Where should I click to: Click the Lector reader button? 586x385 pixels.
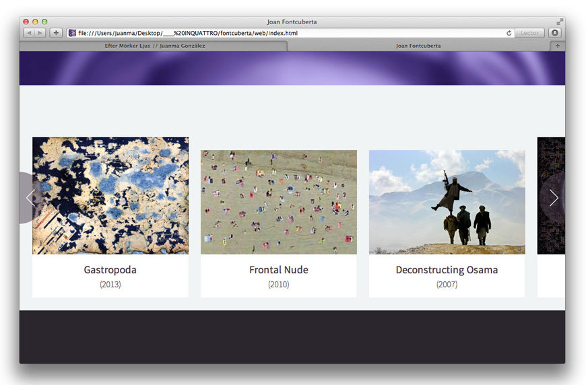coord(529,33)
